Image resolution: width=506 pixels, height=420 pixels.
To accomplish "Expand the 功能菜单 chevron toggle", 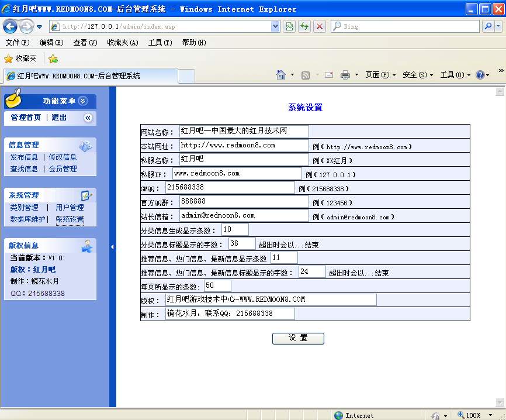I will click(83, 101).
